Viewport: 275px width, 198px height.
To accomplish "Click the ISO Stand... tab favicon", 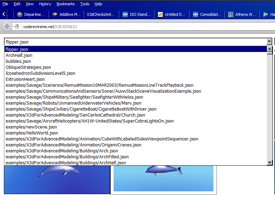I will [125, 14].
